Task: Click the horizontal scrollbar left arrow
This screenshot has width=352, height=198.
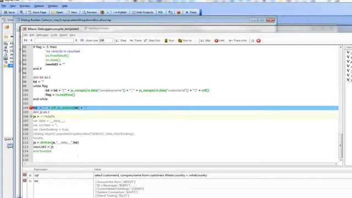Action: pos(24,164)
